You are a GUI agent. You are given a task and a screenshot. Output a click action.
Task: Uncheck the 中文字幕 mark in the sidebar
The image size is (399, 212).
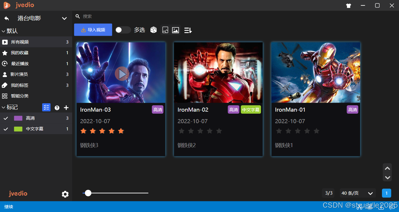pos(5,129)
